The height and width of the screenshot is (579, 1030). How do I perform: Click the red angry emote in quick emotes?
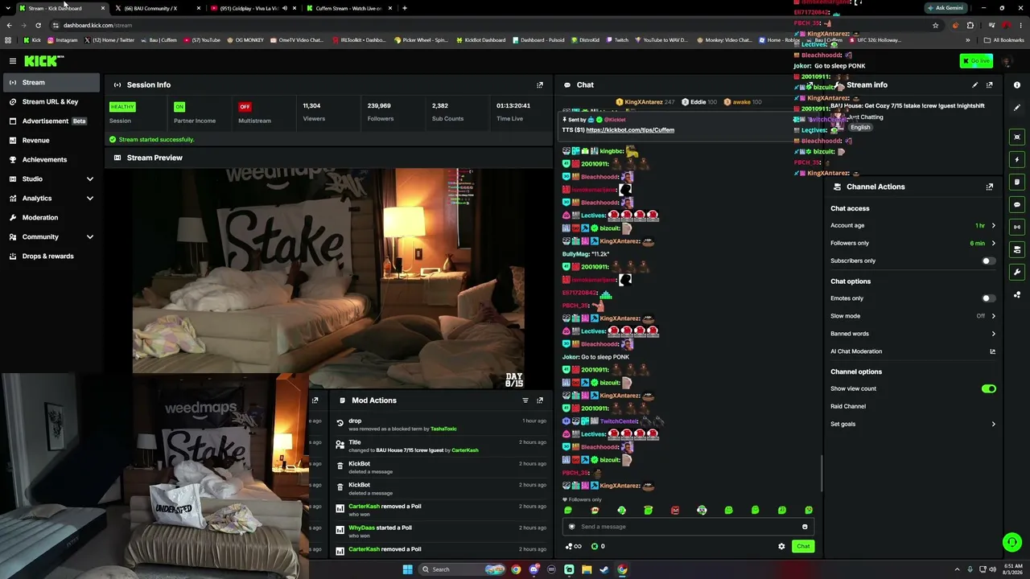click(675, 510)
